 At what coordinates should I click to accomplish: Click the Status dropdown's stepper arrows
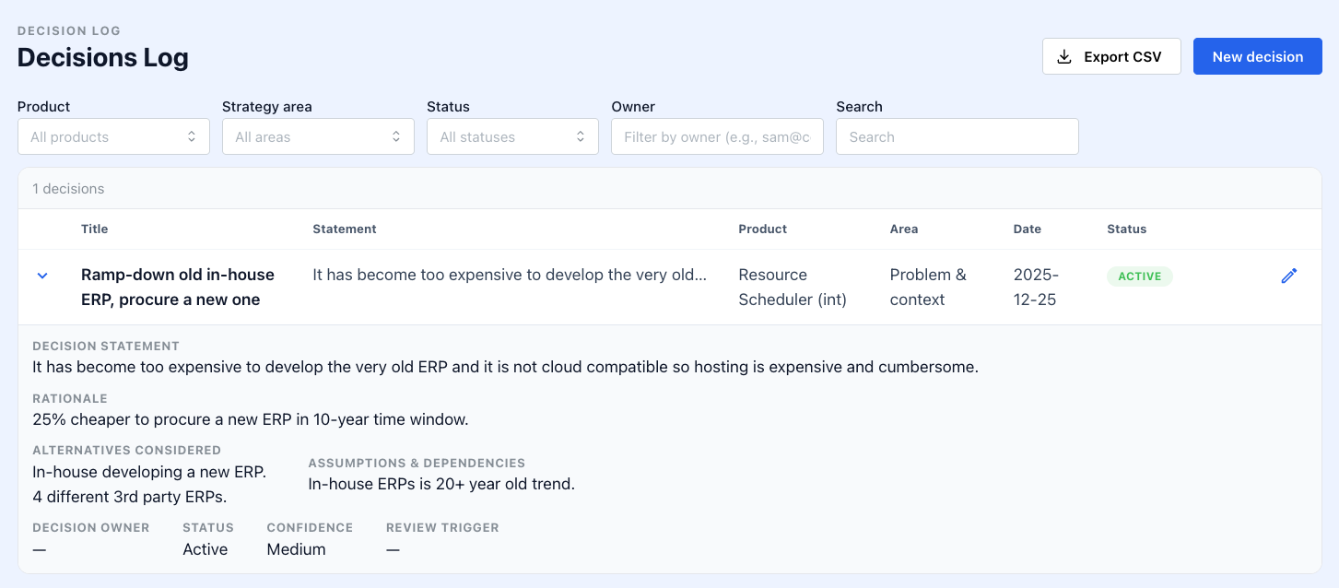(x=581, y=135)
